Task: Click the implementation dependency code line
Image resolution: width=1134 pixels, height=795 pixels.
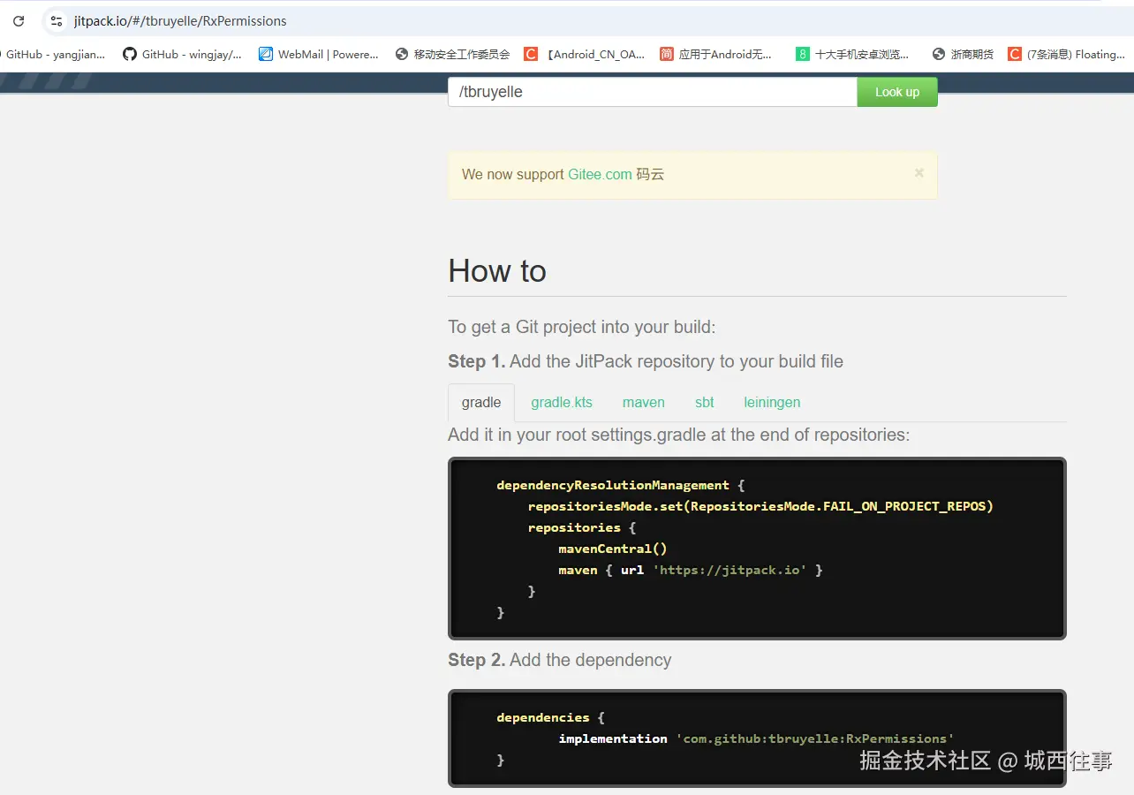Action: (756, 738)
